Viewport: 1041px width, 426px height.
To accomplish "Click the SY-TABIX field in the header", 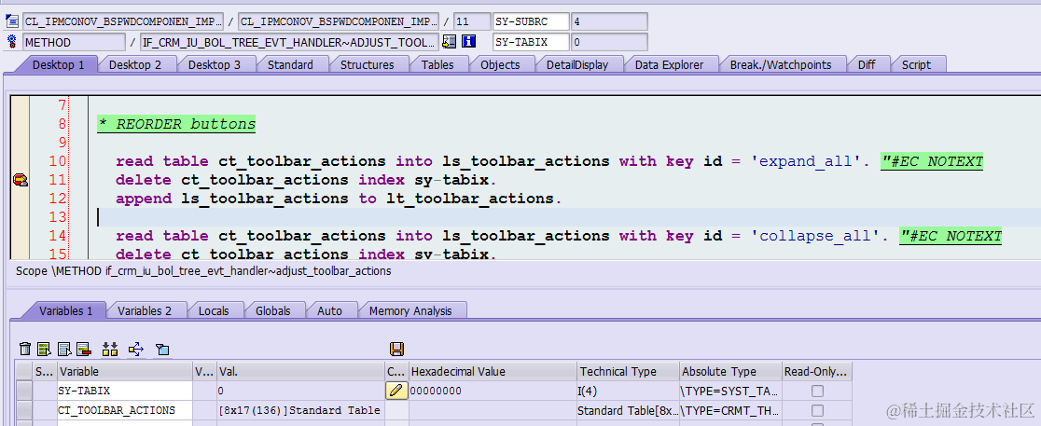I will [531, 42].
